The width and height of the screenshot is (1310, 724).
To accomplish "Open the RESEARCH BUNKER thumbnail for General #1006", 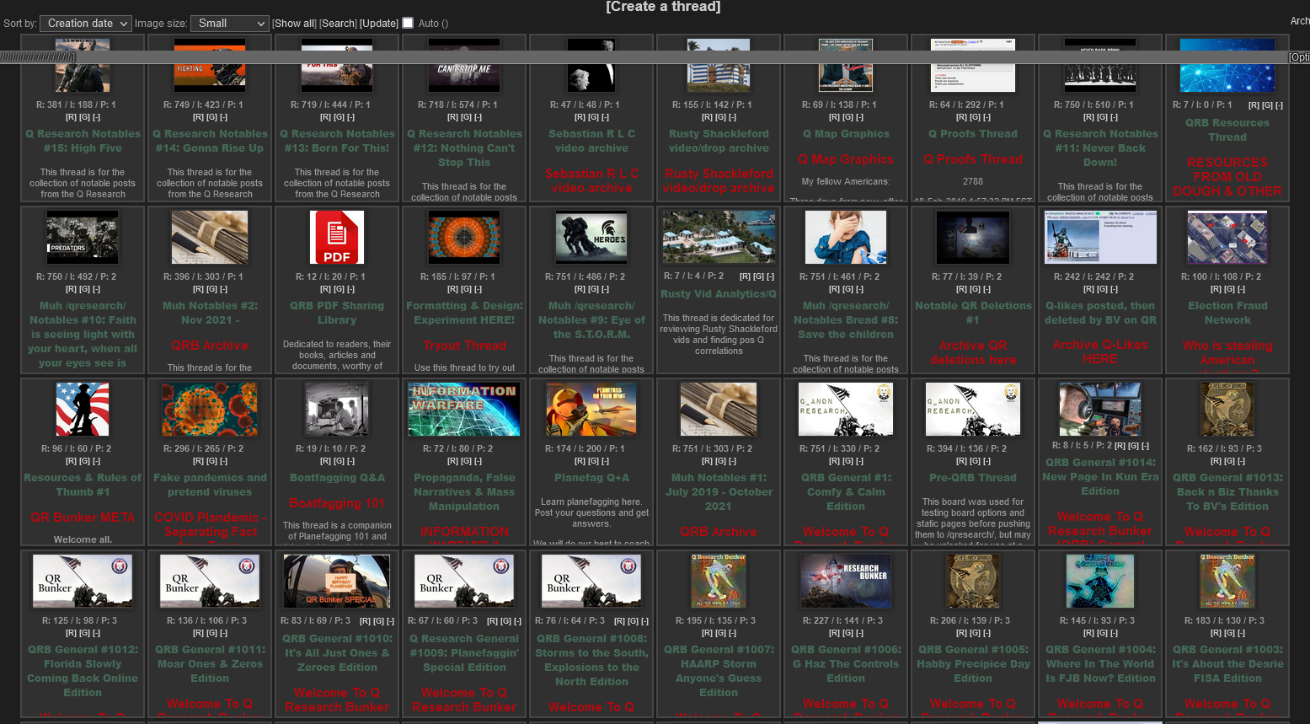I will click(846, 582).
